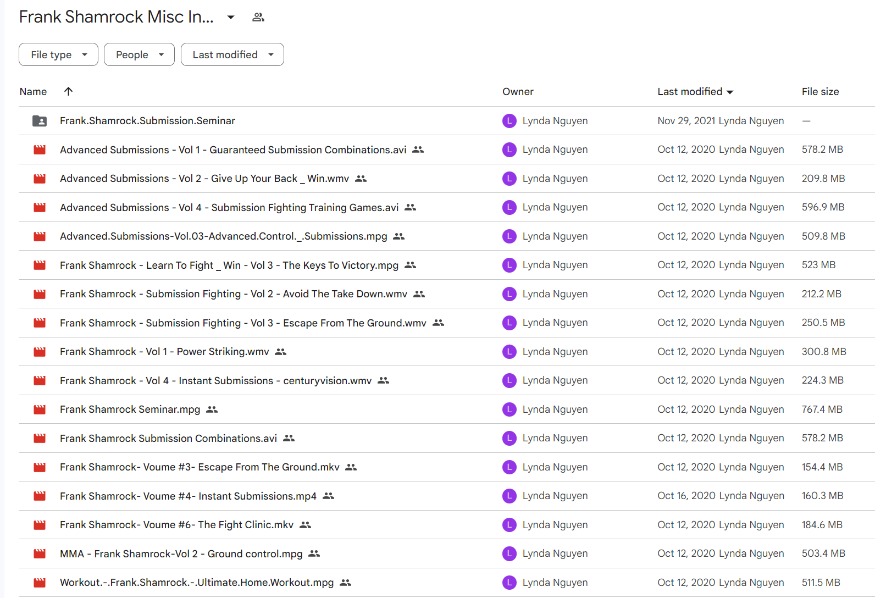Viewport: 875px width, 598px height.
Task: Select Frank Shamrock - Vol 1 - Power Striking.wmv
Action: pos(164,352)
